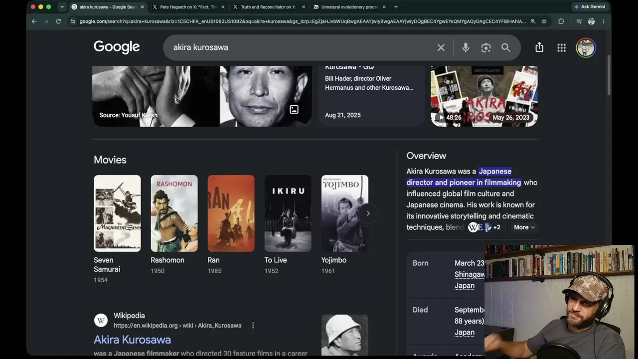Open the +2 sources indicator in Overview
The width and height of the screenshot is (638, 359).
click(496, 227)
